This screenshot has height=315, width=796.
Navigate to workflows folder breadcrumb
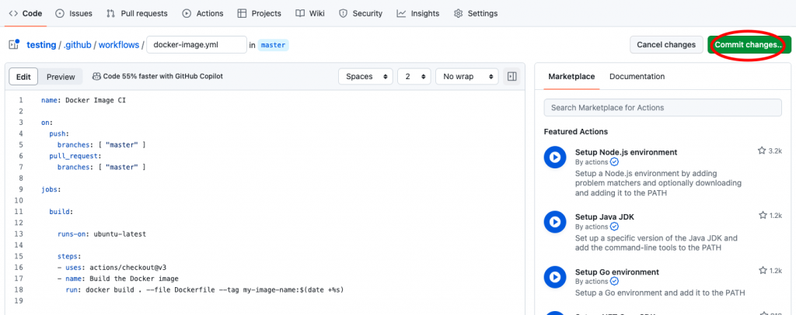(x=119, y=44)
